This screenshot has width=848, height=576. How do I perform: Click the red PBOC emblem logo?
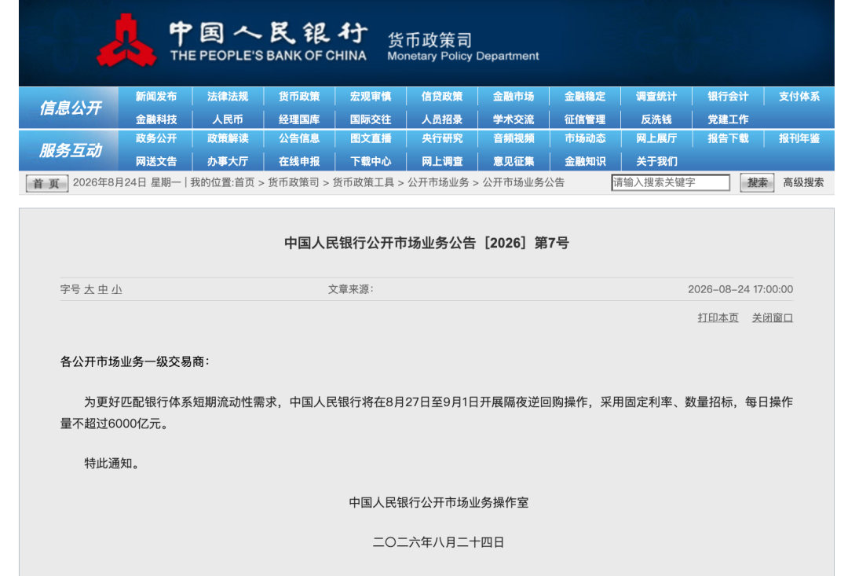tap(126, 41)
